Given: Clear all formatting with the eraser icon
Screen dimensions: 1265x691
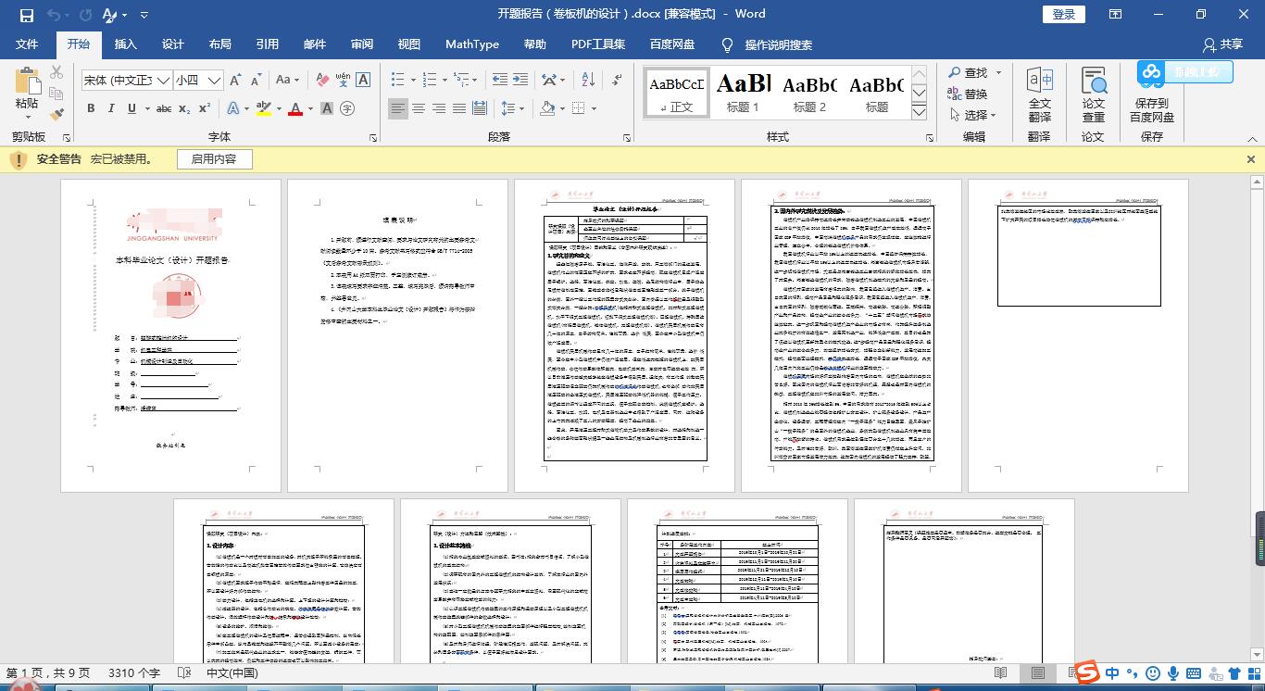Looking at the screenshot, I should (322, 81).
